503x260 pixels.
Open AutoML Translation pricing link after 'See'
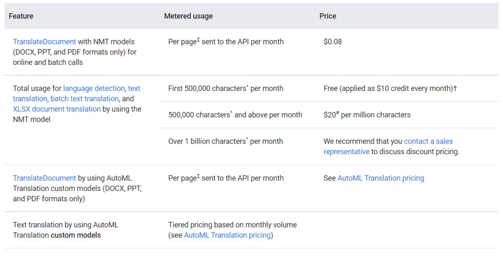381,178
